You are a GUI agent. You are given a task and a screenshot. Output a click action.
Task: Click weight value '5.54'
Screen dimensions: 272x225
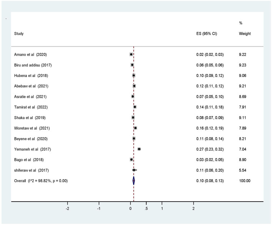click(x=242, y=170)
